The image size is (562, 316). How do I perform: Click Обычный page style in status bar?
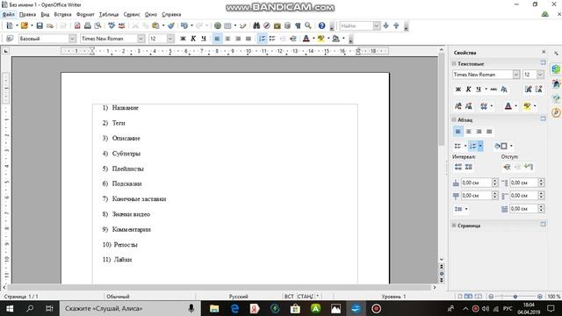click(118, 297)
